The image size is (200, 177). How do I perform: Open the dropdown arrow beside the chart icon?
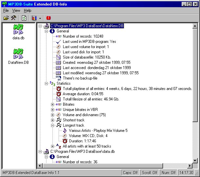click(x=40, y=18)
